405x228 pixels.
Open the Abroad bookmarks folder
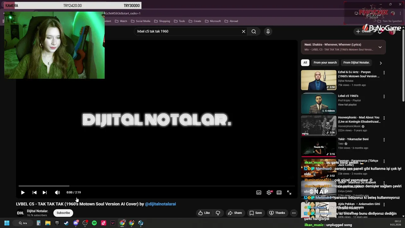[x=231, y=21]
